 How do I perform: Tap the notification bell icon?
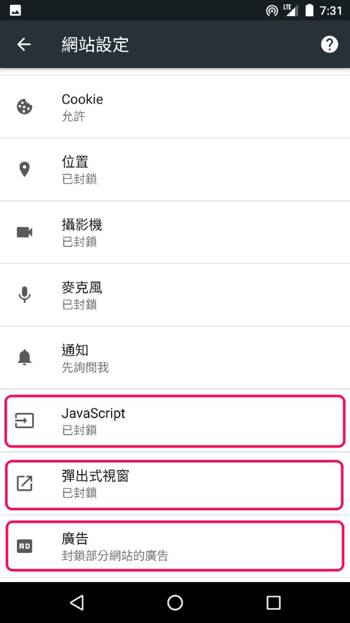[x=24, y=358]
